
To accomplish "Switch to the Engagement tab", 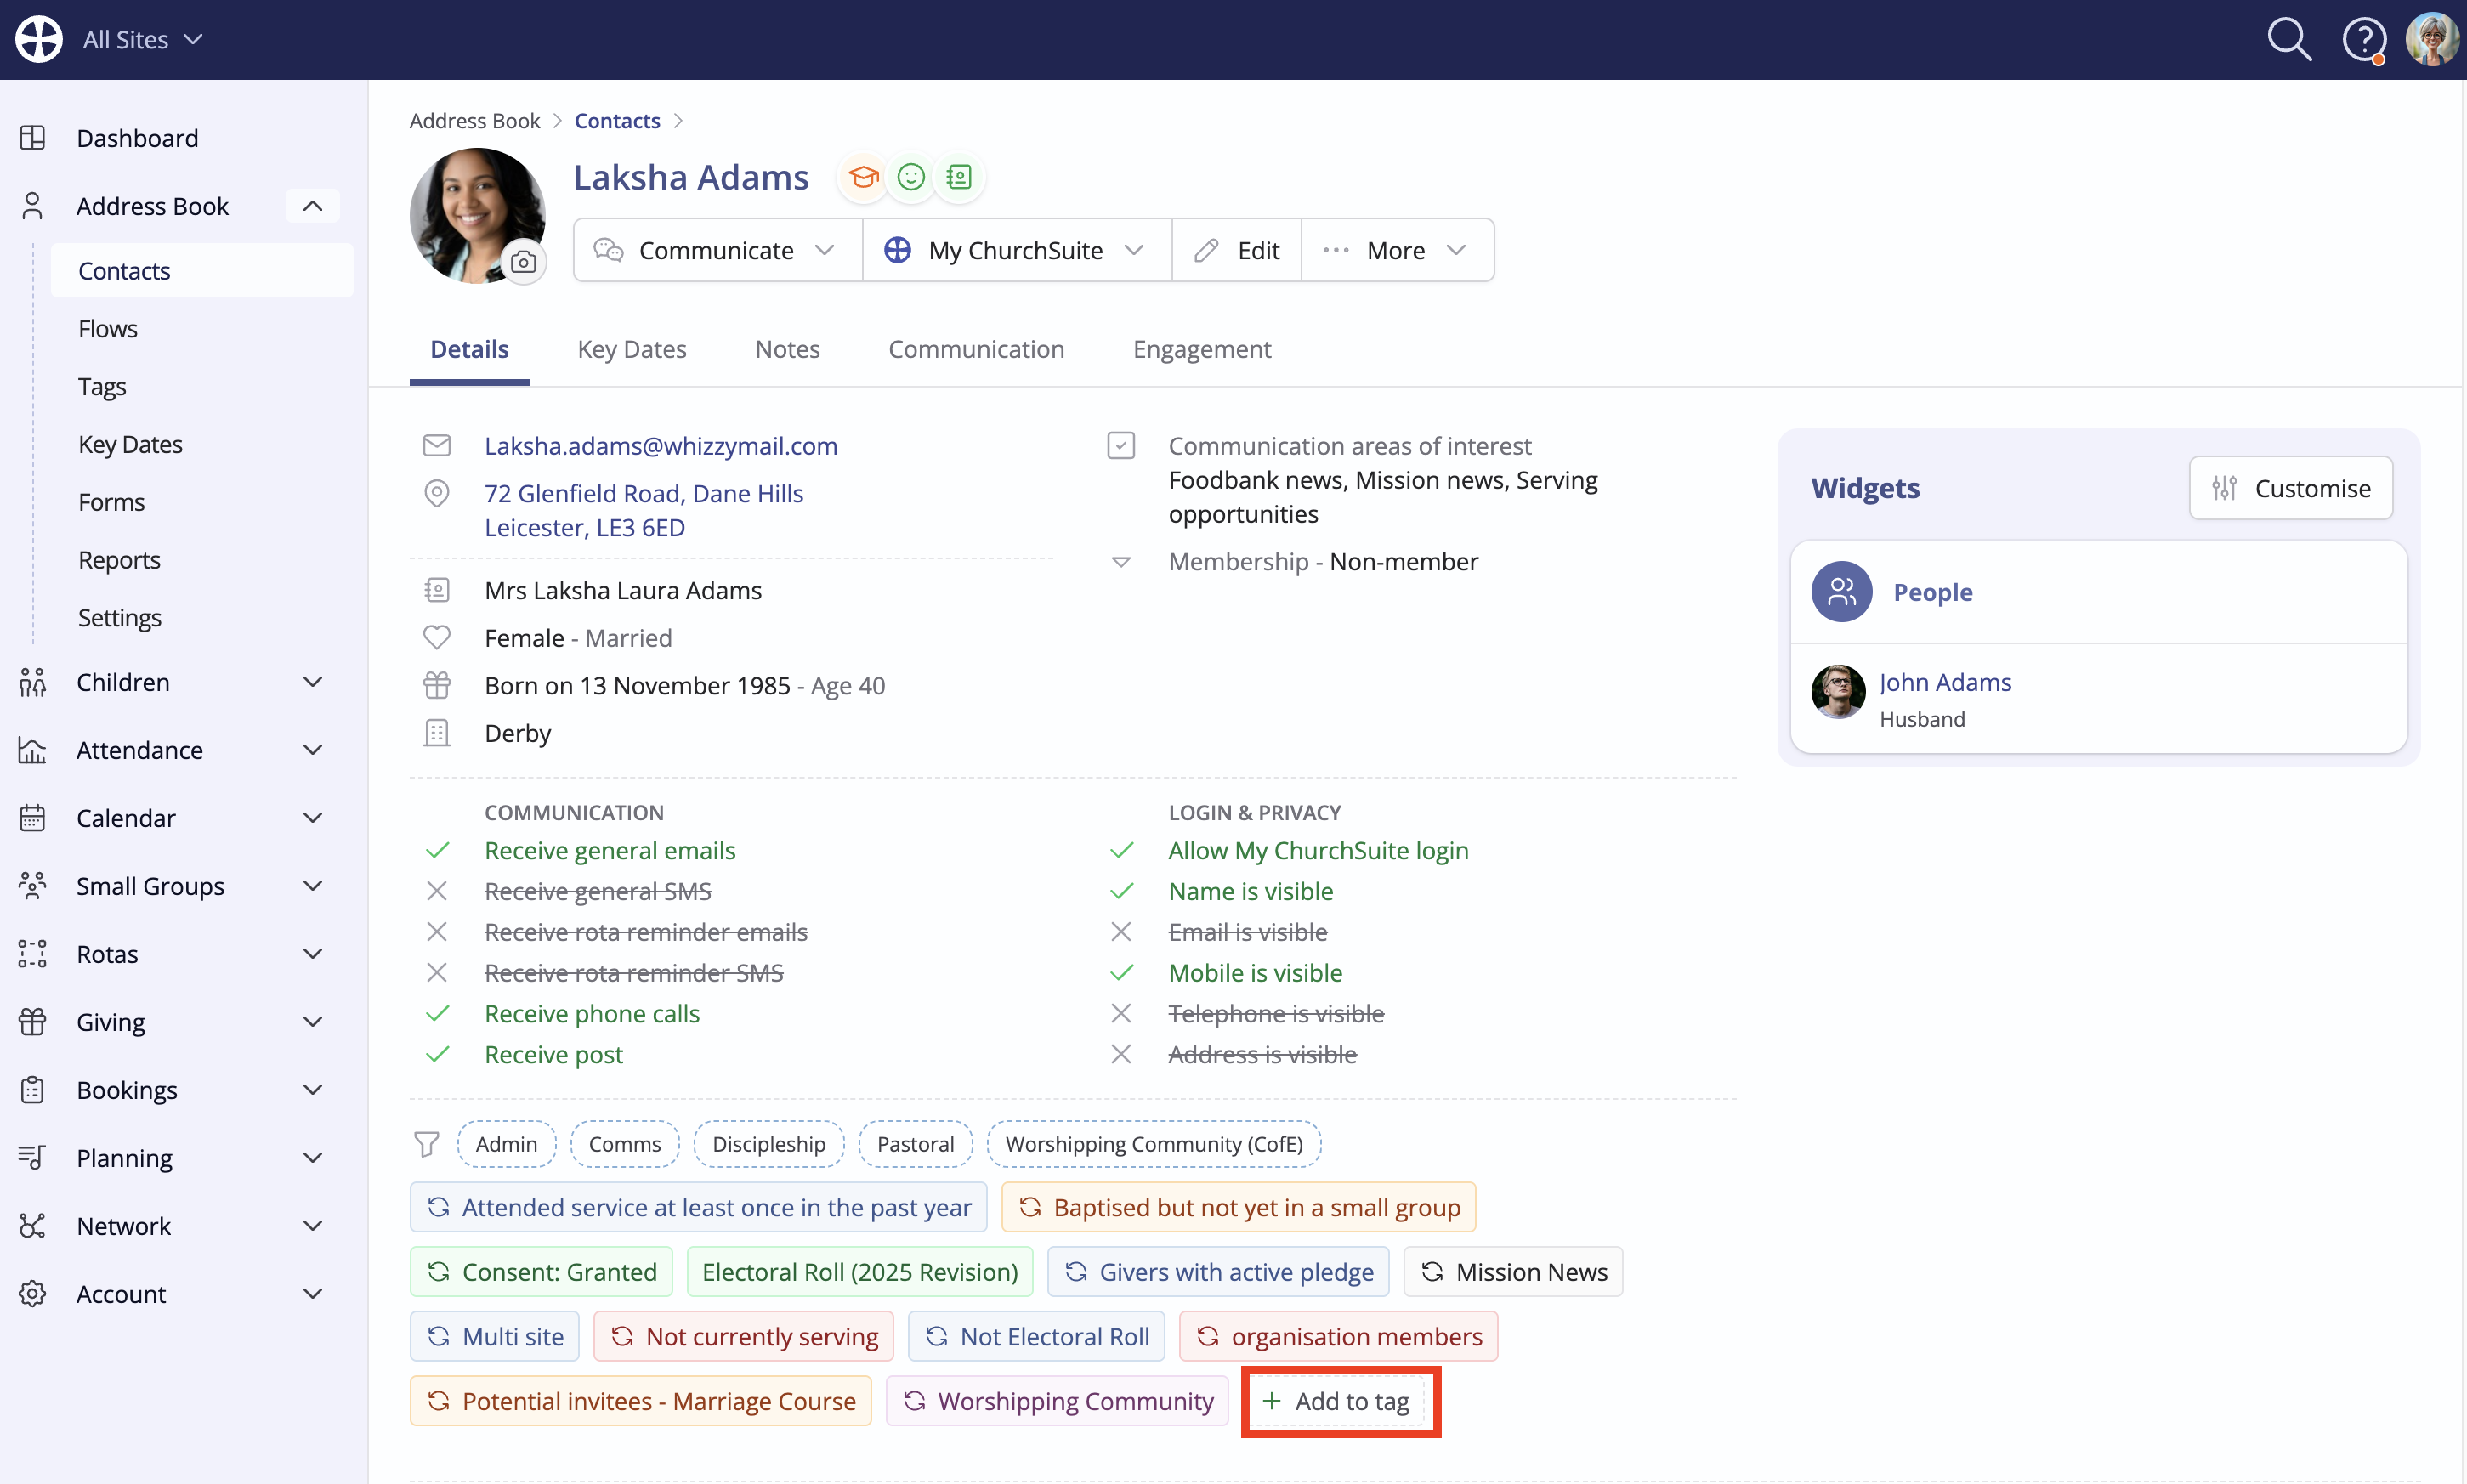I will tap(1202, 349).
